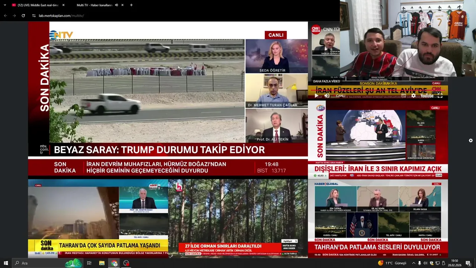Select the Halk TV forest stream tile
This screenshot has height=268, width=476.
pos(238,218)
